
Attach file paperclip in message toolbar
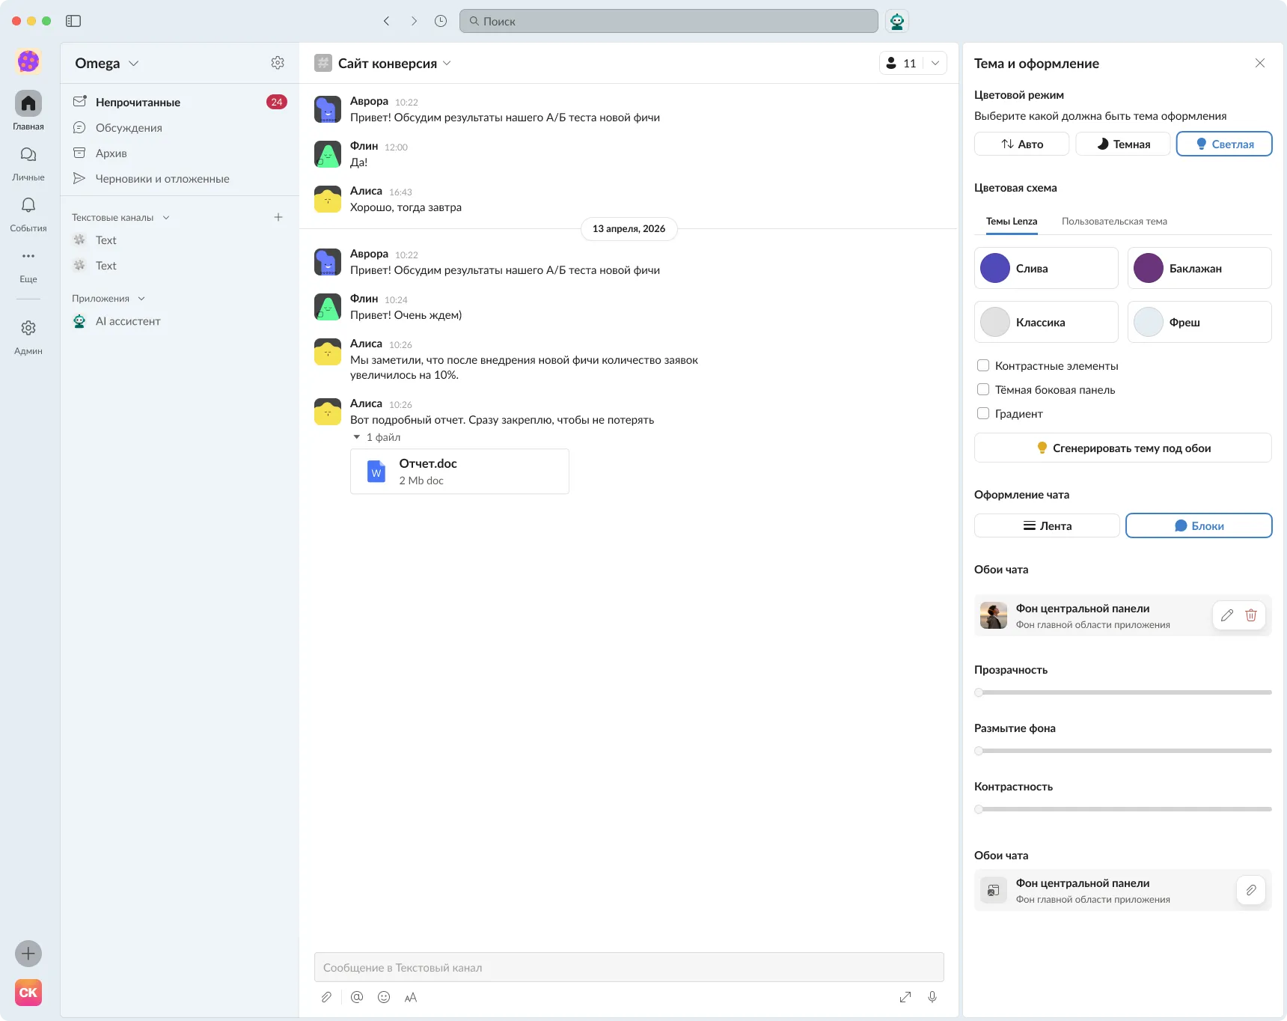pyautogui.click(x=327, y=997)
